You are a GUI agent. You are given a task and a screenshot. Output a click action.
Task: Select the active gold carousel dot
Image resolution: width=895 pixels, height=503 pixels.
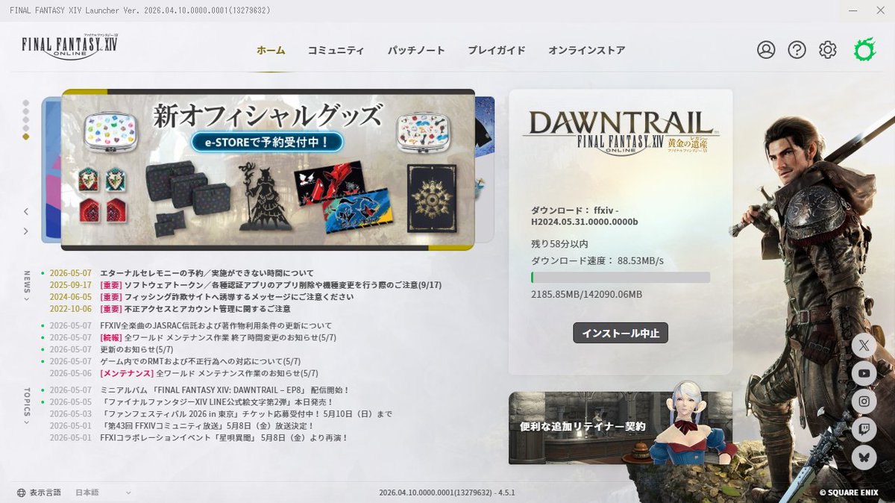[26, 137]
